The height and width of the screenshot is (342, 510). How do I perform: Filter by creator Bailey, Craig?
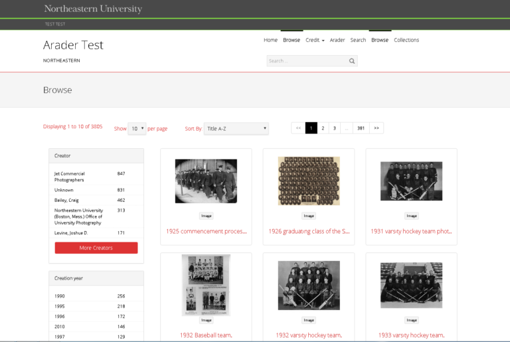(x=66, y=200)
